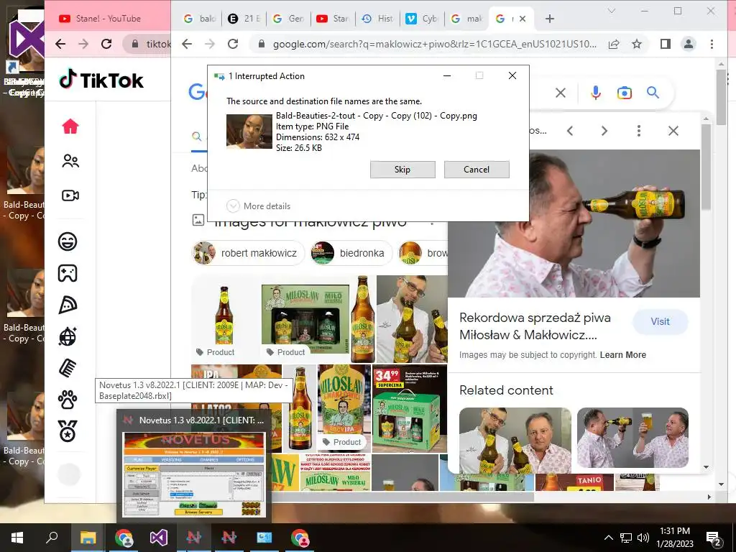Toggle Chrome side panel icon
The width and height of the screenshot is (736, 552).
click(x=665, y=44)
